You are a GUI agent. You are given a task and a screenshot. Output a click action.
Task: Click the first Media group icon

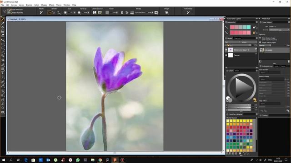122,13
